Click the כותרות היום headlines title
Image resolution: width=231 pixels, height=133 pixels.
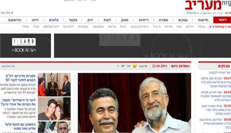coord(180,66)
